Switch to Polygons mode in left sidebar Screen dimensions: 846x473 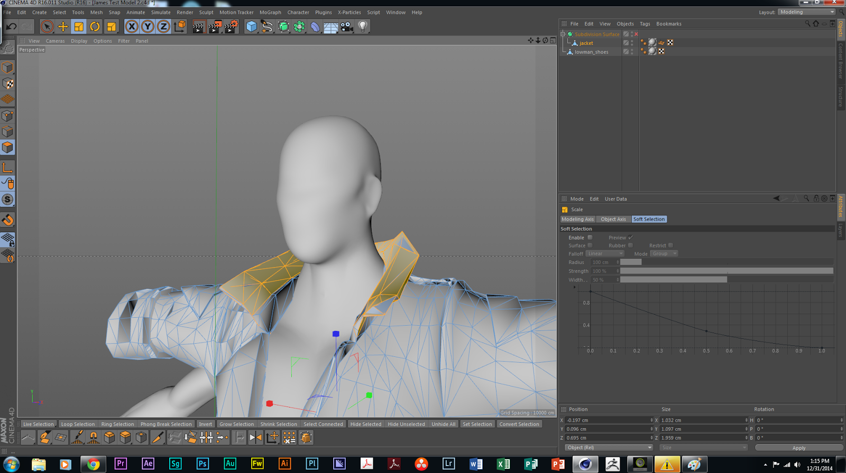(7, 147)
